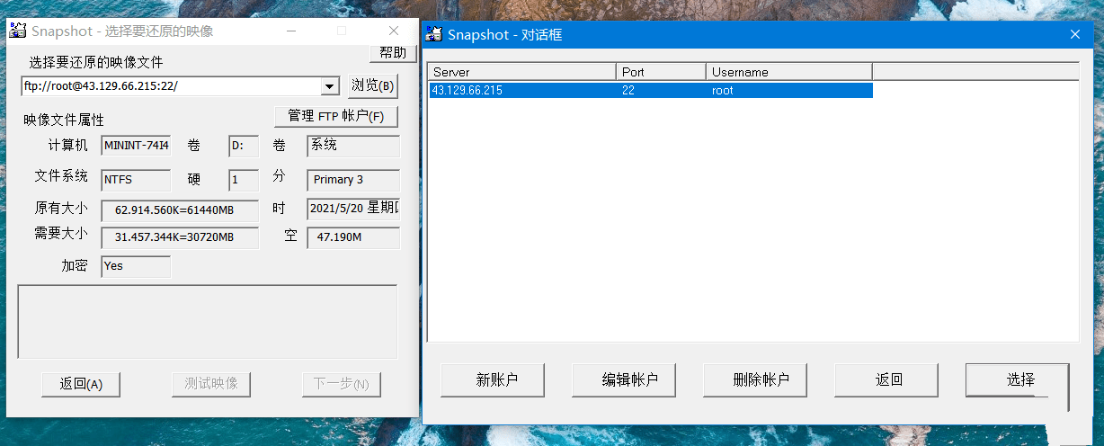This screenshot has width=1104, height=446.
Task: Click the hard disk number field 1
Action: 244,180
